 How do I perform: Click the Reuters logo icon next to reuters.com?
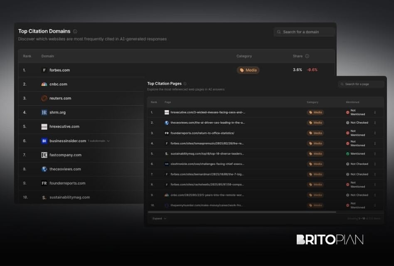(44, 98)
